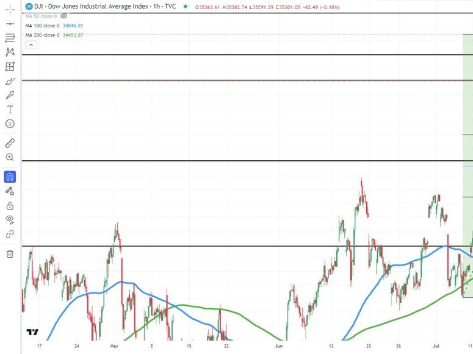473x354 pixels.
Task: Open the drawings sync link tool
Action: coord(10,234)
